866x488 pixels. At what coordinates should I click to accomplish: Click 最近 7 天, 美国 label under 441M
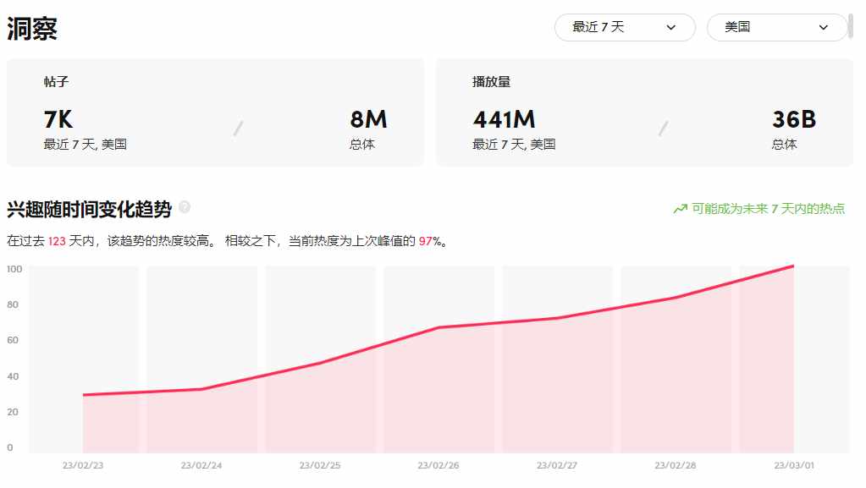click(x=514, y=145)
